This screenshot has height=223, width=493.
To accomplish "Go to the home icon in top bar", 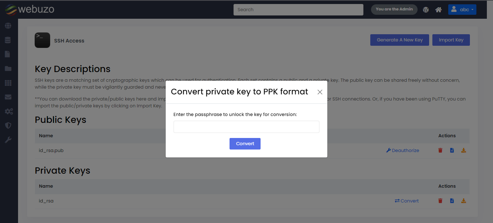I will (x=439, y=10).
